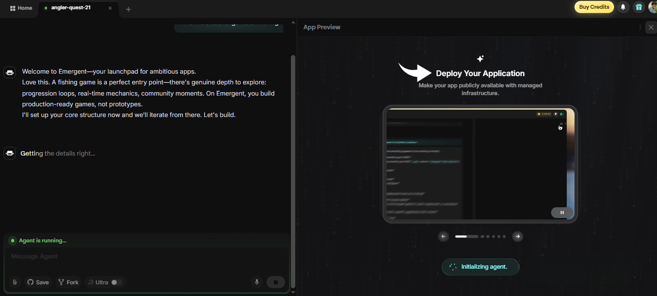Click the sparkle icon above Deploy heading
Screen dimensions: 657x296
coord(480,59)
